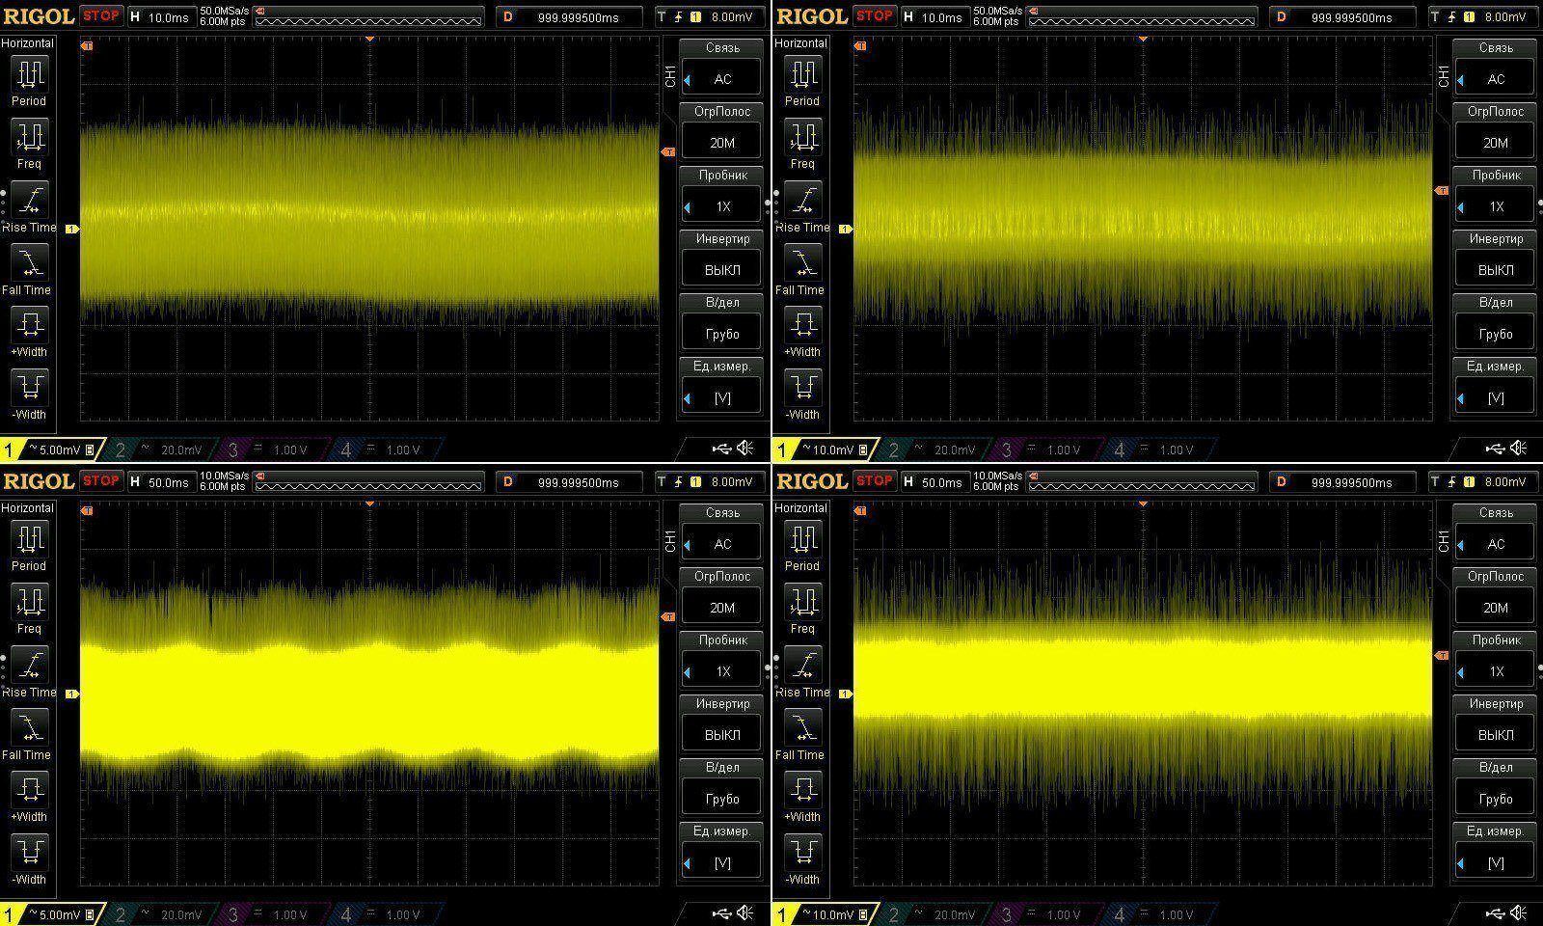Select Freq measurement icon in top-right scope

pos(802,137)
